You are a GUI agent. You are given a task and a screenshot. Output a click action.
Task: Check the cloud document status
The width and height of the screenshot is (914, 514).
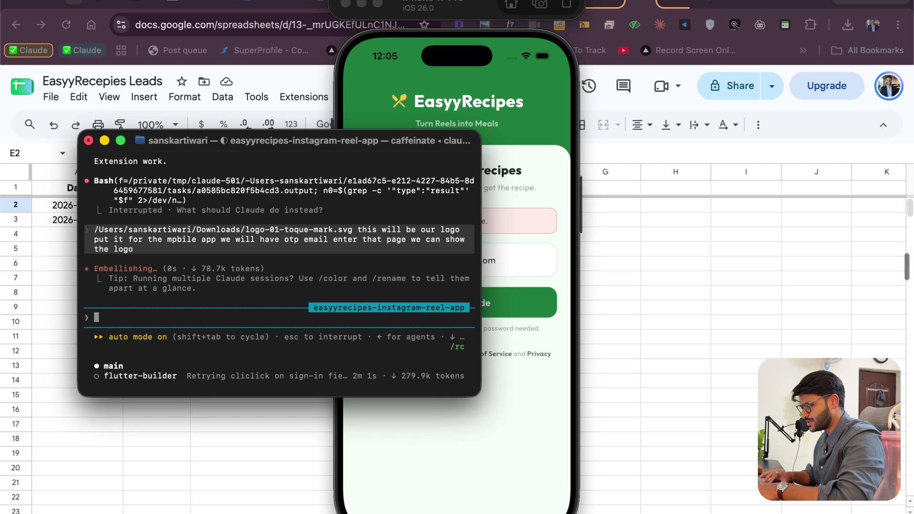[x=227, y=81]
